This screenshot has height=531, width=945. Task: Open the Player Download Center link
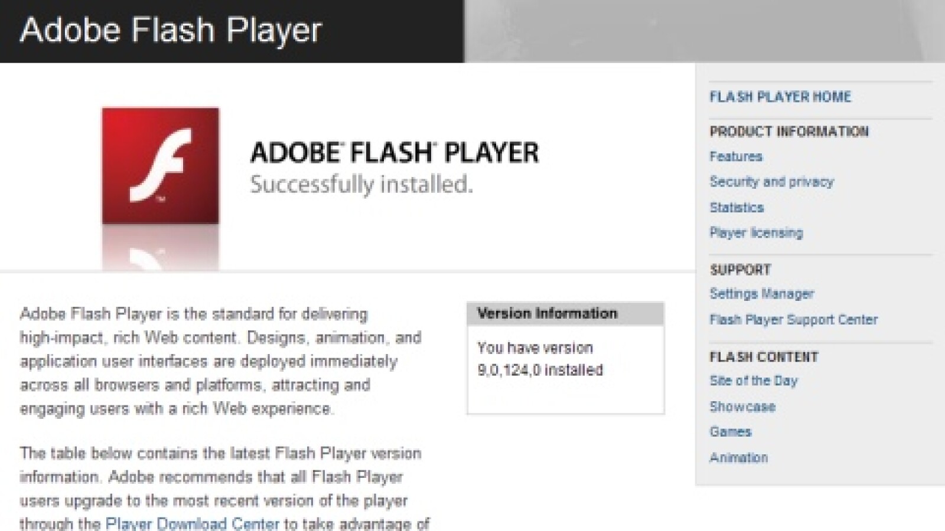(x=193, y=524)
